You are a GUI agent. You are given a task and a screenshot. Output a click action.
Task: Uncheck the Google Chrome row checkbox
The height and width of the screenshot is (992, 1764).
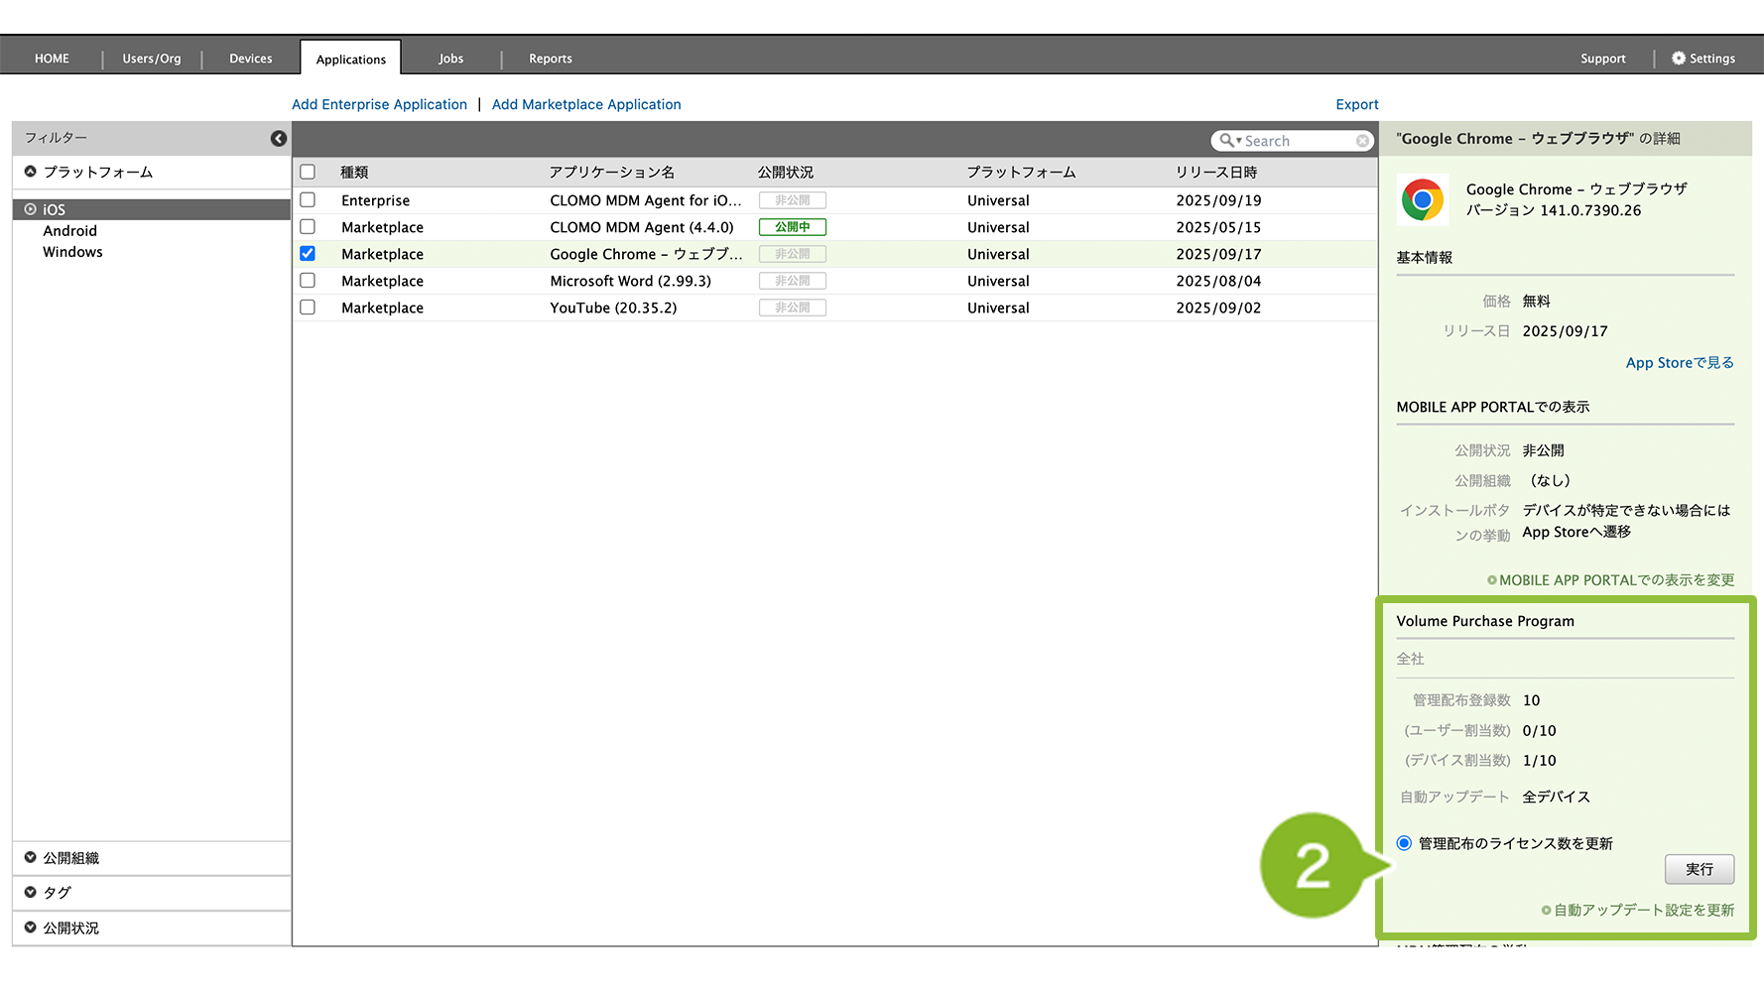click(308, 254)
